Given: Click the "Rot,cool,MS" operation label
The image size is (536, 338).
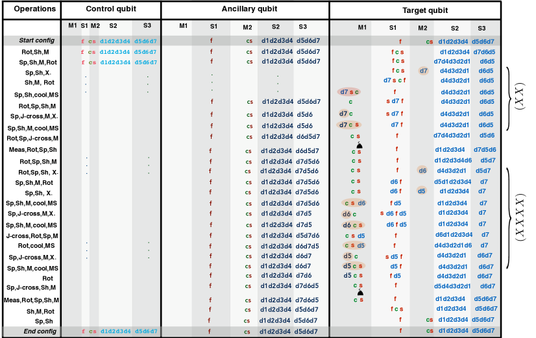Looking at the screenshot, I should click(36, 246).
